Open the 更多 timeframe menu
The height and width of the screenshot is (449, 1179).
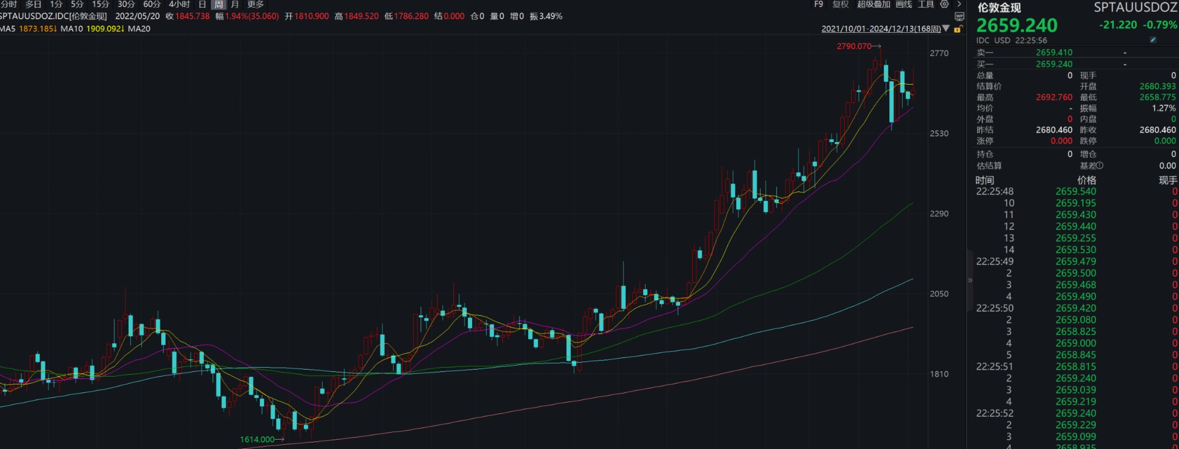click(x=255, y=4)
